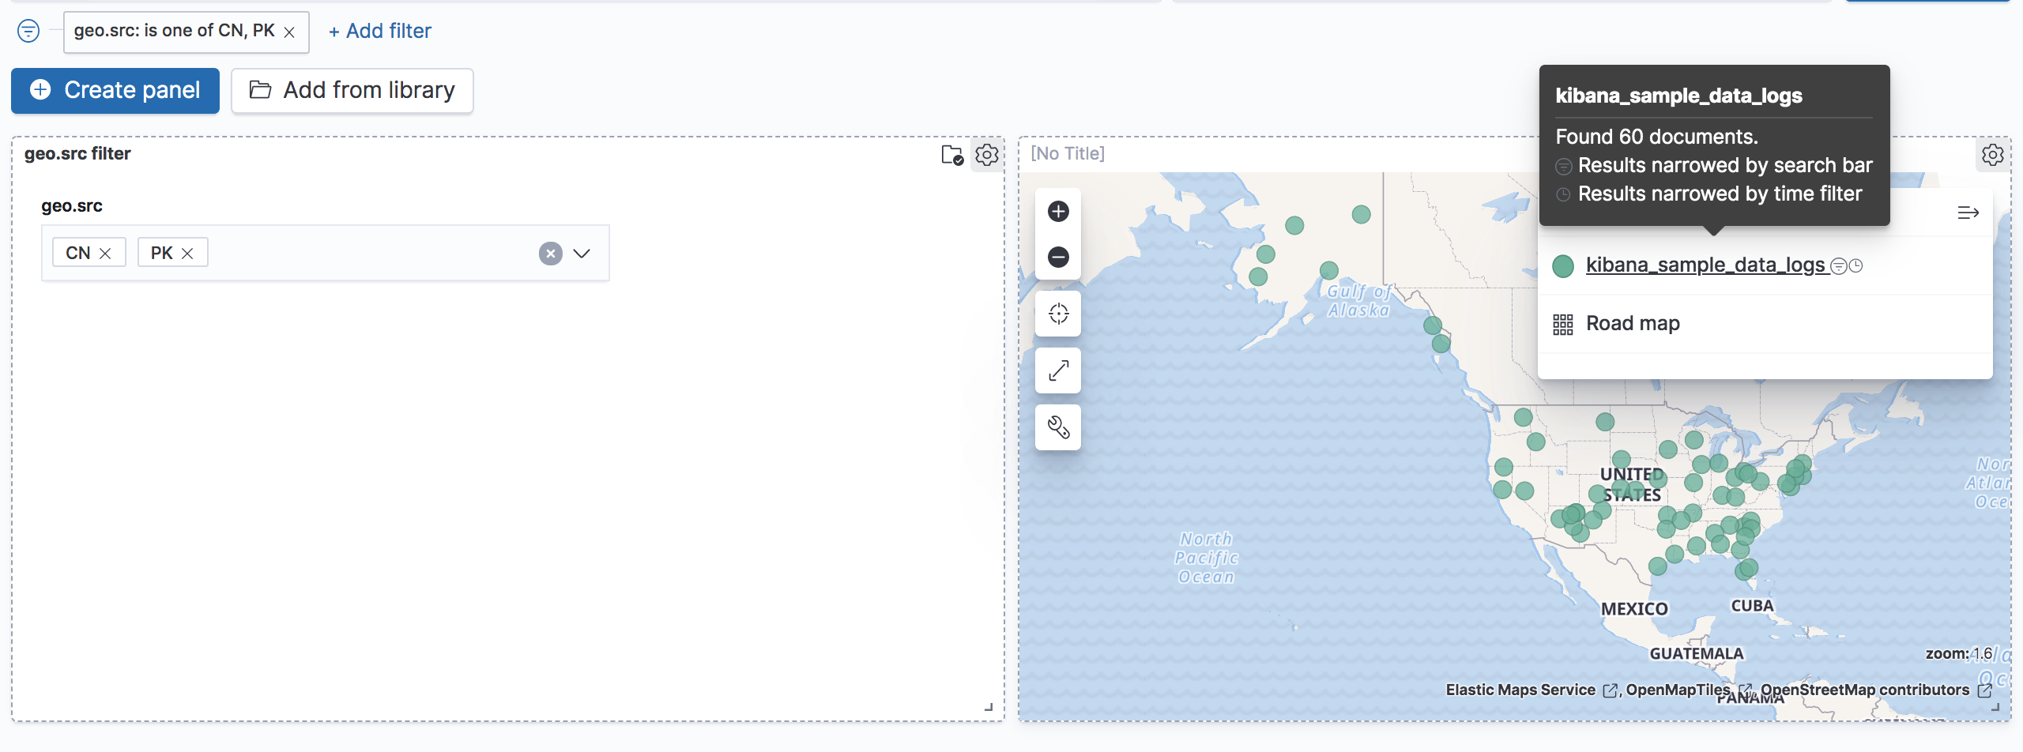
Task: Zoom out on the map
Action: point(1057,257)
